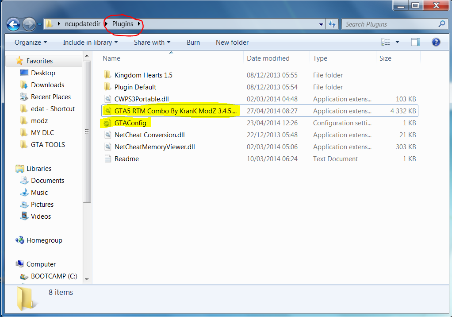Select Favorites in the navigation pane
Screen dimensions: 452x317
click(x=39, y=61)
